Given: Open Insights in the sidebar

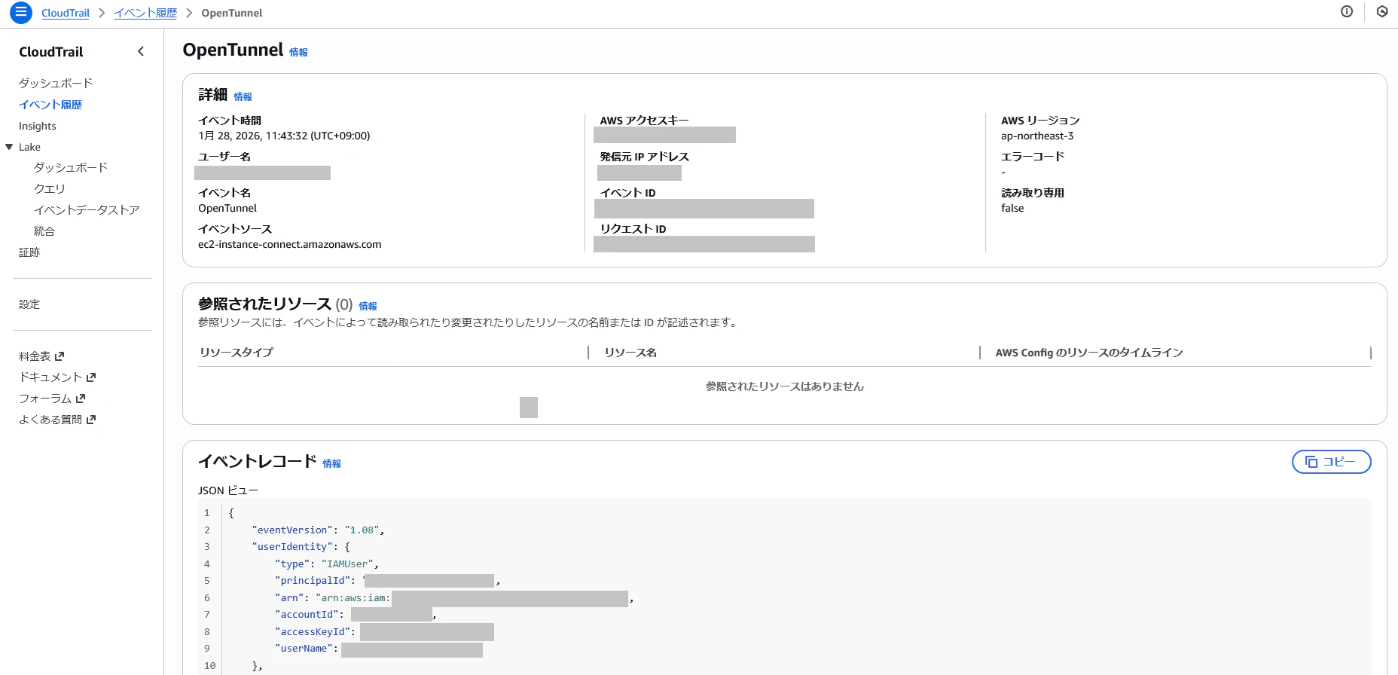Looking at the screenshot, I should 38,126.
